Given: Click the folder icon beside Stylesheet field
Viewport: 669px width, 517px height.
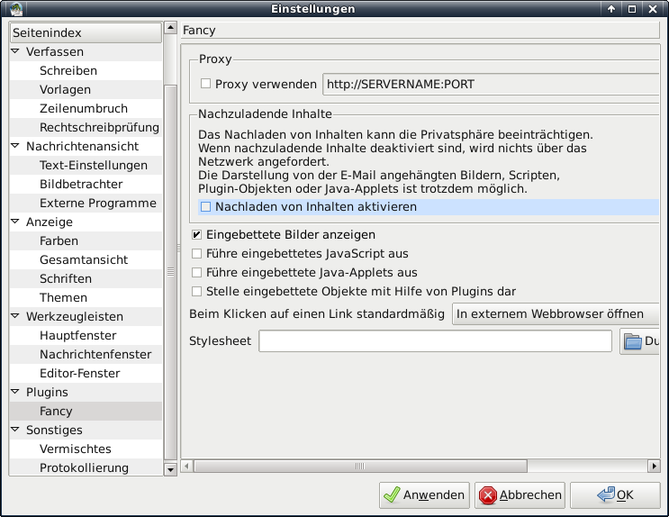Looking at the screenshot, I should click(x=632, y=341).
